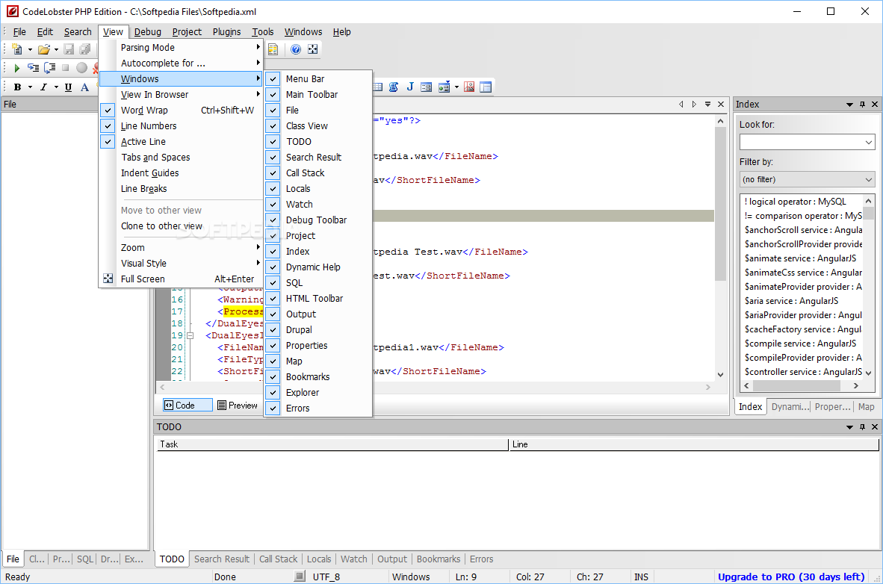Click the insert image icon in HTML toolbar
The height and width of the screenshot is (584, 883).
coord(469,87)
